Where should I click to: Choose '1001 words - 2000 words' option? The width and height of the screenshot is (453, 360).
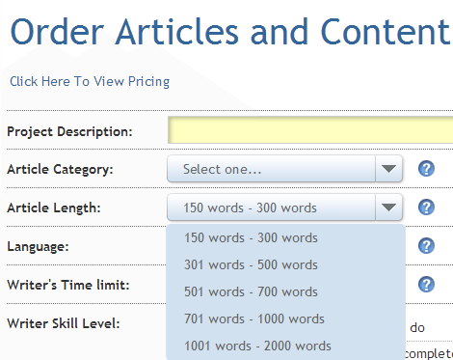tap(285, 346)
